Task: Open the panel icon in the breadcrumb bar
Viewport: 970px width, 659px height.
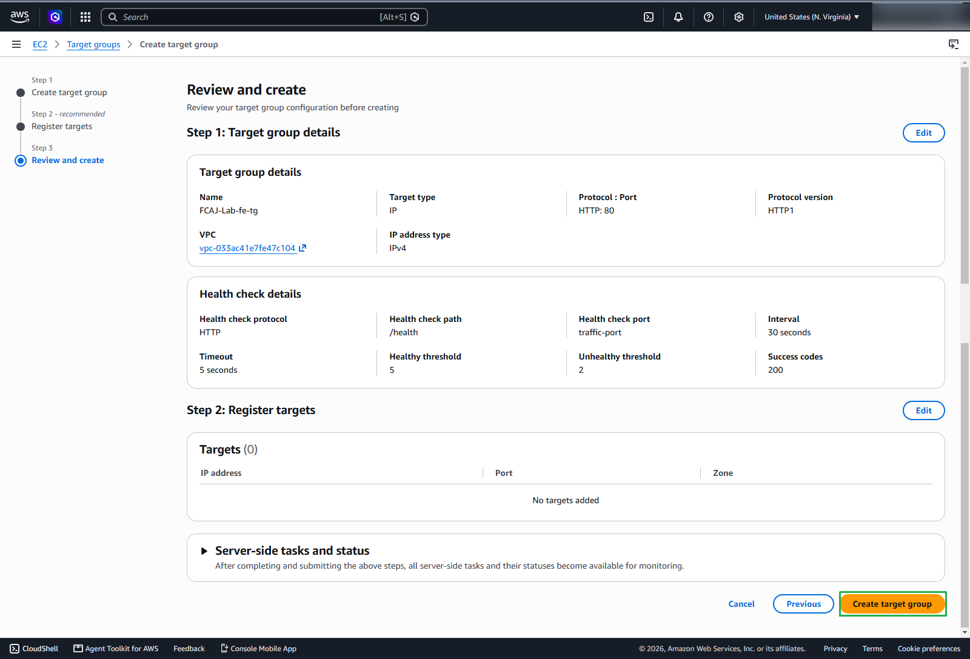Action: click(954, 44)
